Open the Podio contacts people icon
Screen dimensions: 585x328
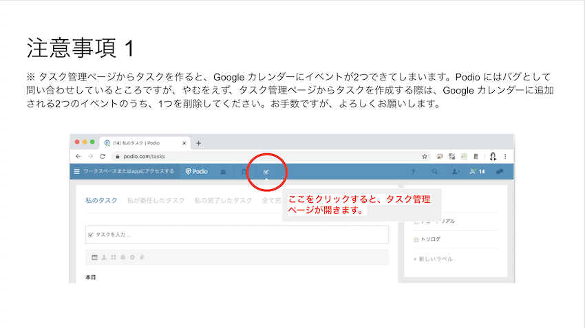pyautogui.click(x=223, y=172)
